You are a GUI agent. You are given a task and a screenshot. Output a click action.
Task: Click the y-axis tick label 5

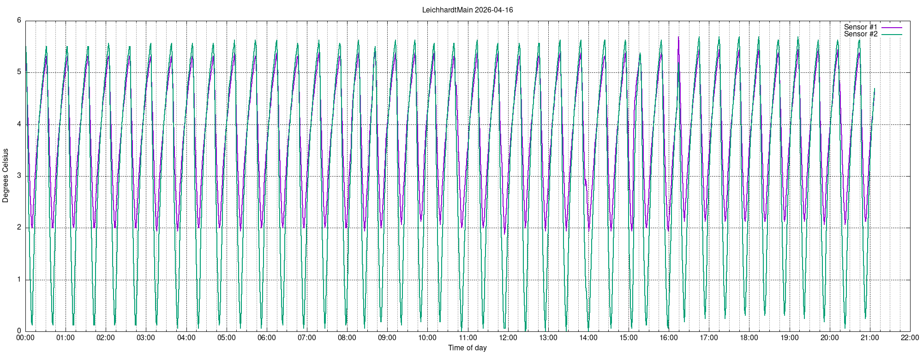[19, 72]
